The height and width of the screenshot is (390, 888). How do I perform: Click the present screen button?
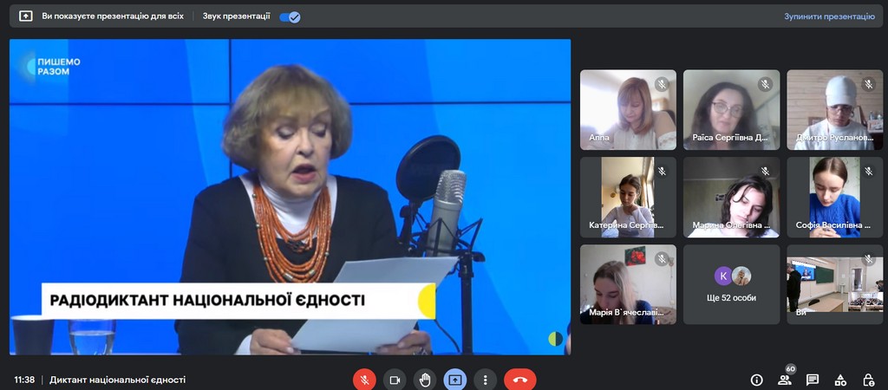click(455, 380)
